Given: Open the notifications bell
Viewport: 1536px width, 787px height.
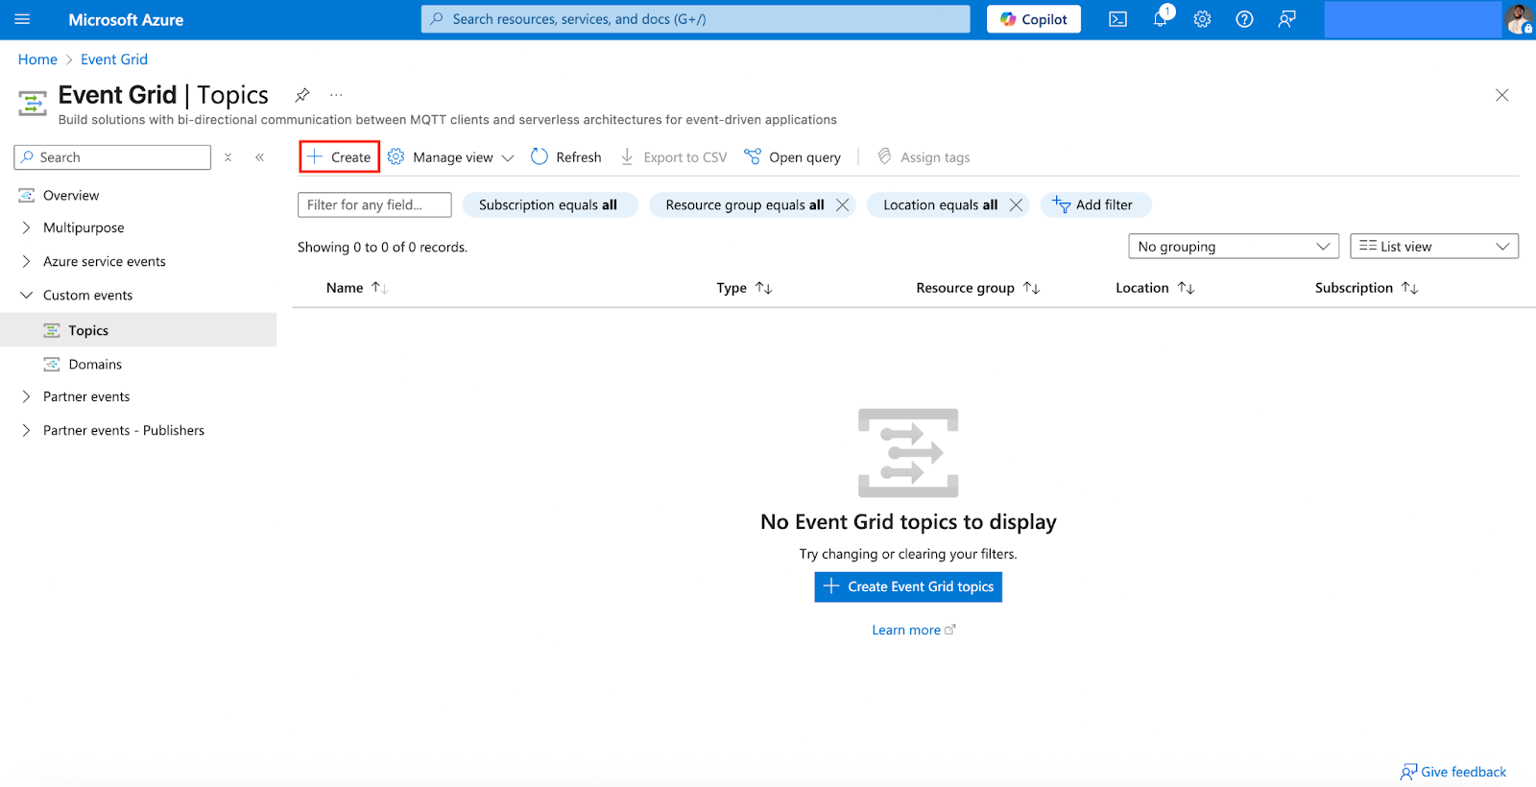Looking at the screenshot, I should click(x=1161, y=19).
